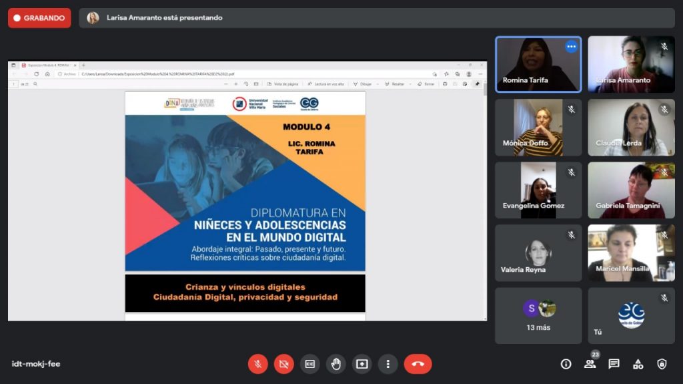Screen dimensions: 683x384
Task: Click the red GRABANDO recording indicator
Action: point(39,18)
